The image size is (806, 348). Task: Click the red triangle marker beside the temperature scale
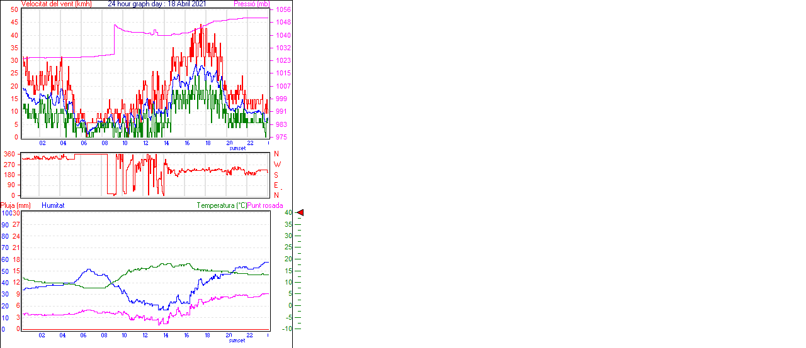300,213
